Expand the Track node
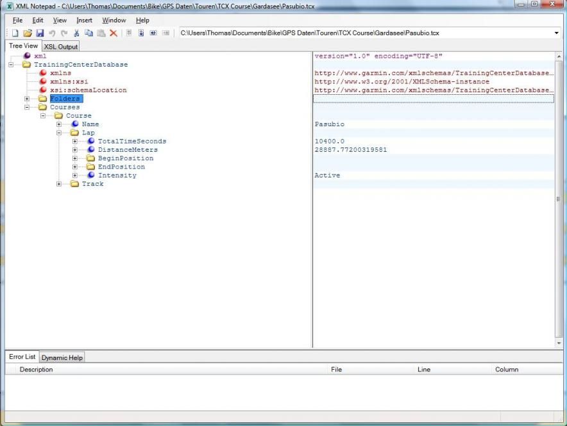 coord(60,184)
